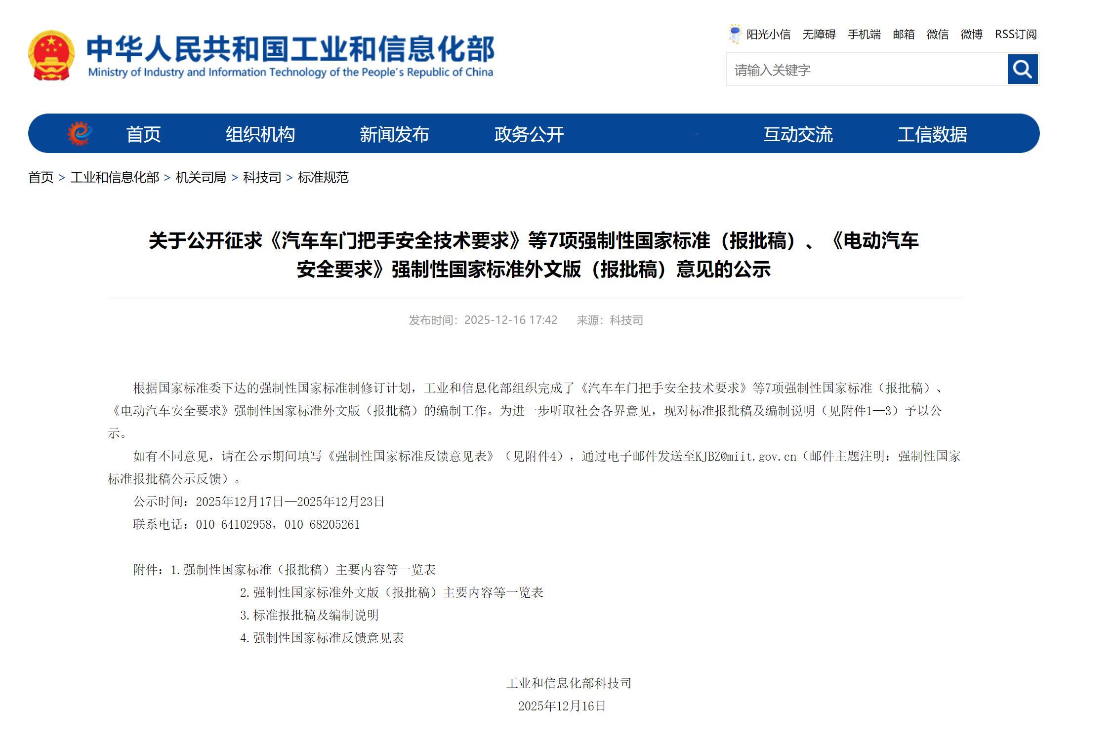Enable 无障碍 accessibility mode

(821, 35)
